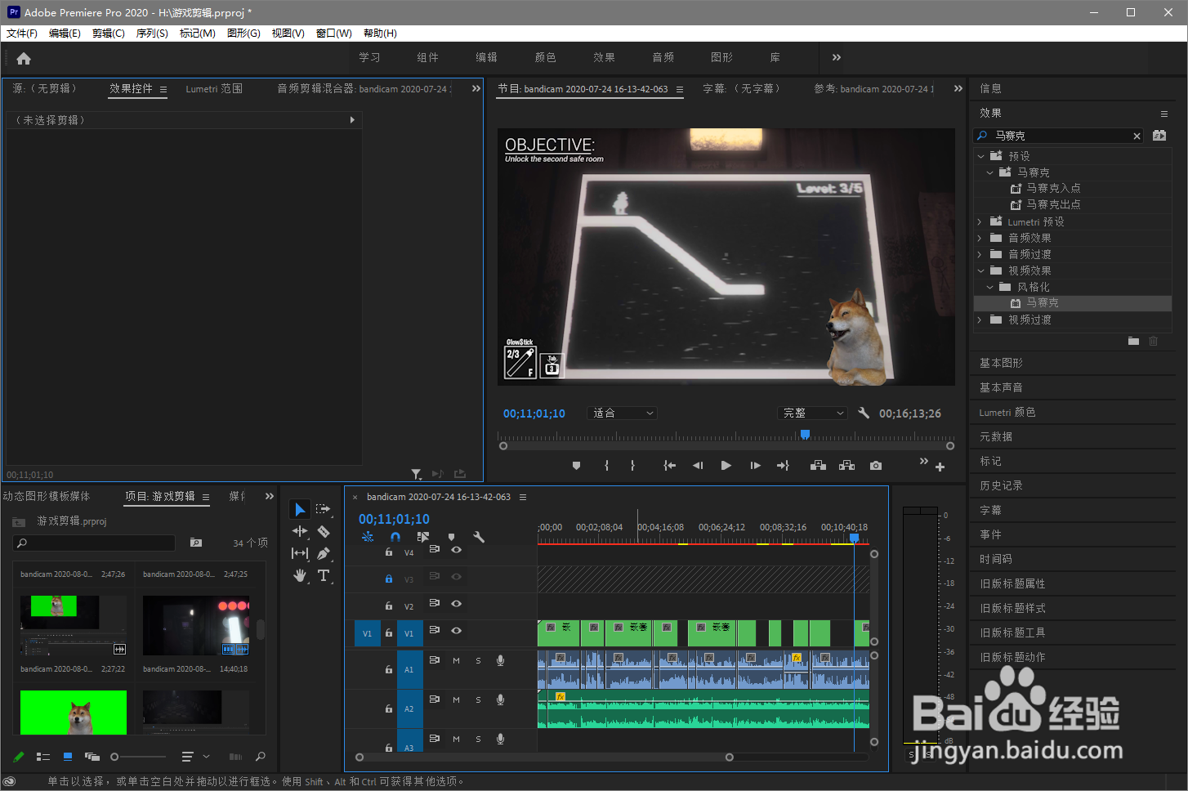The image size is (1188, 791).
Task: Click the Project panel thumbnail zoom slider
Action: (114, 757)
